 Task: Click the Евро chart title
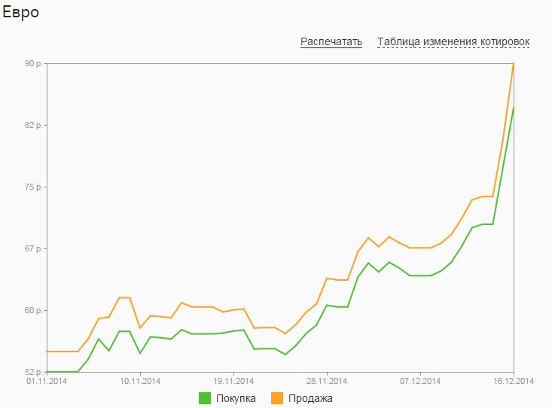(21, 13)
